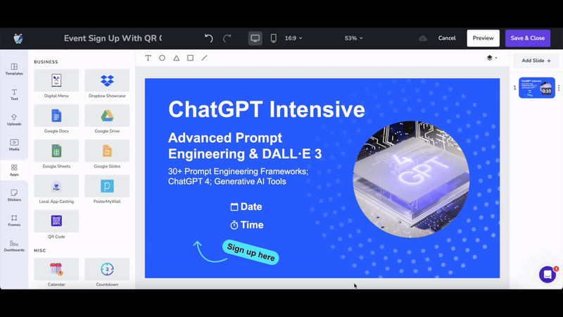The image size is (563, 317).
Task: Open the 16:9 aspect ratio dropdown
Action: (x=293, y=38)
